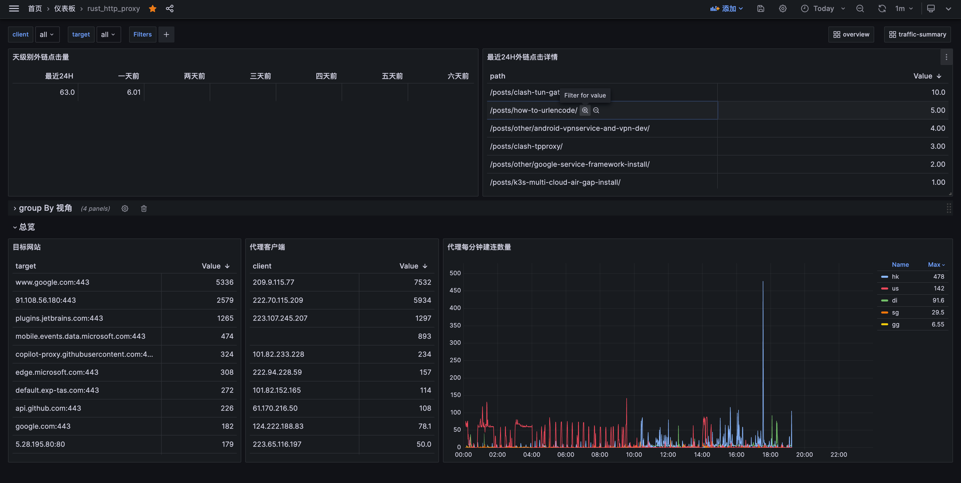Viewport: 961px width, 483px height.
Task: Unstar the rust_http_proxy dashboard
Action: [x=153, y=8]
